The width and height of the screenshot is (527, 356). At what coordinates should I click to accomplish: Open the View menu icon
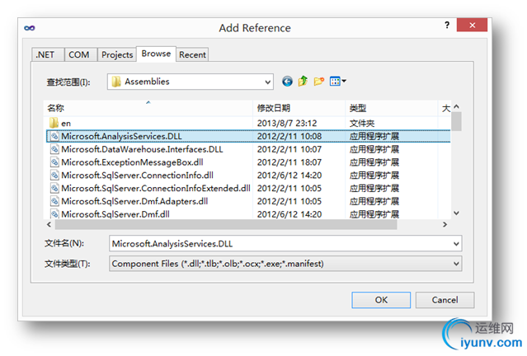coord(338,82)
